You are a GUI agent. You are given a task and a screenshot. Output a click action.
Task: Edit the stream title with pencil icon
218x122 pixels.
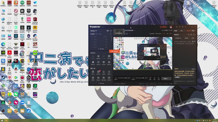point(135,30)
